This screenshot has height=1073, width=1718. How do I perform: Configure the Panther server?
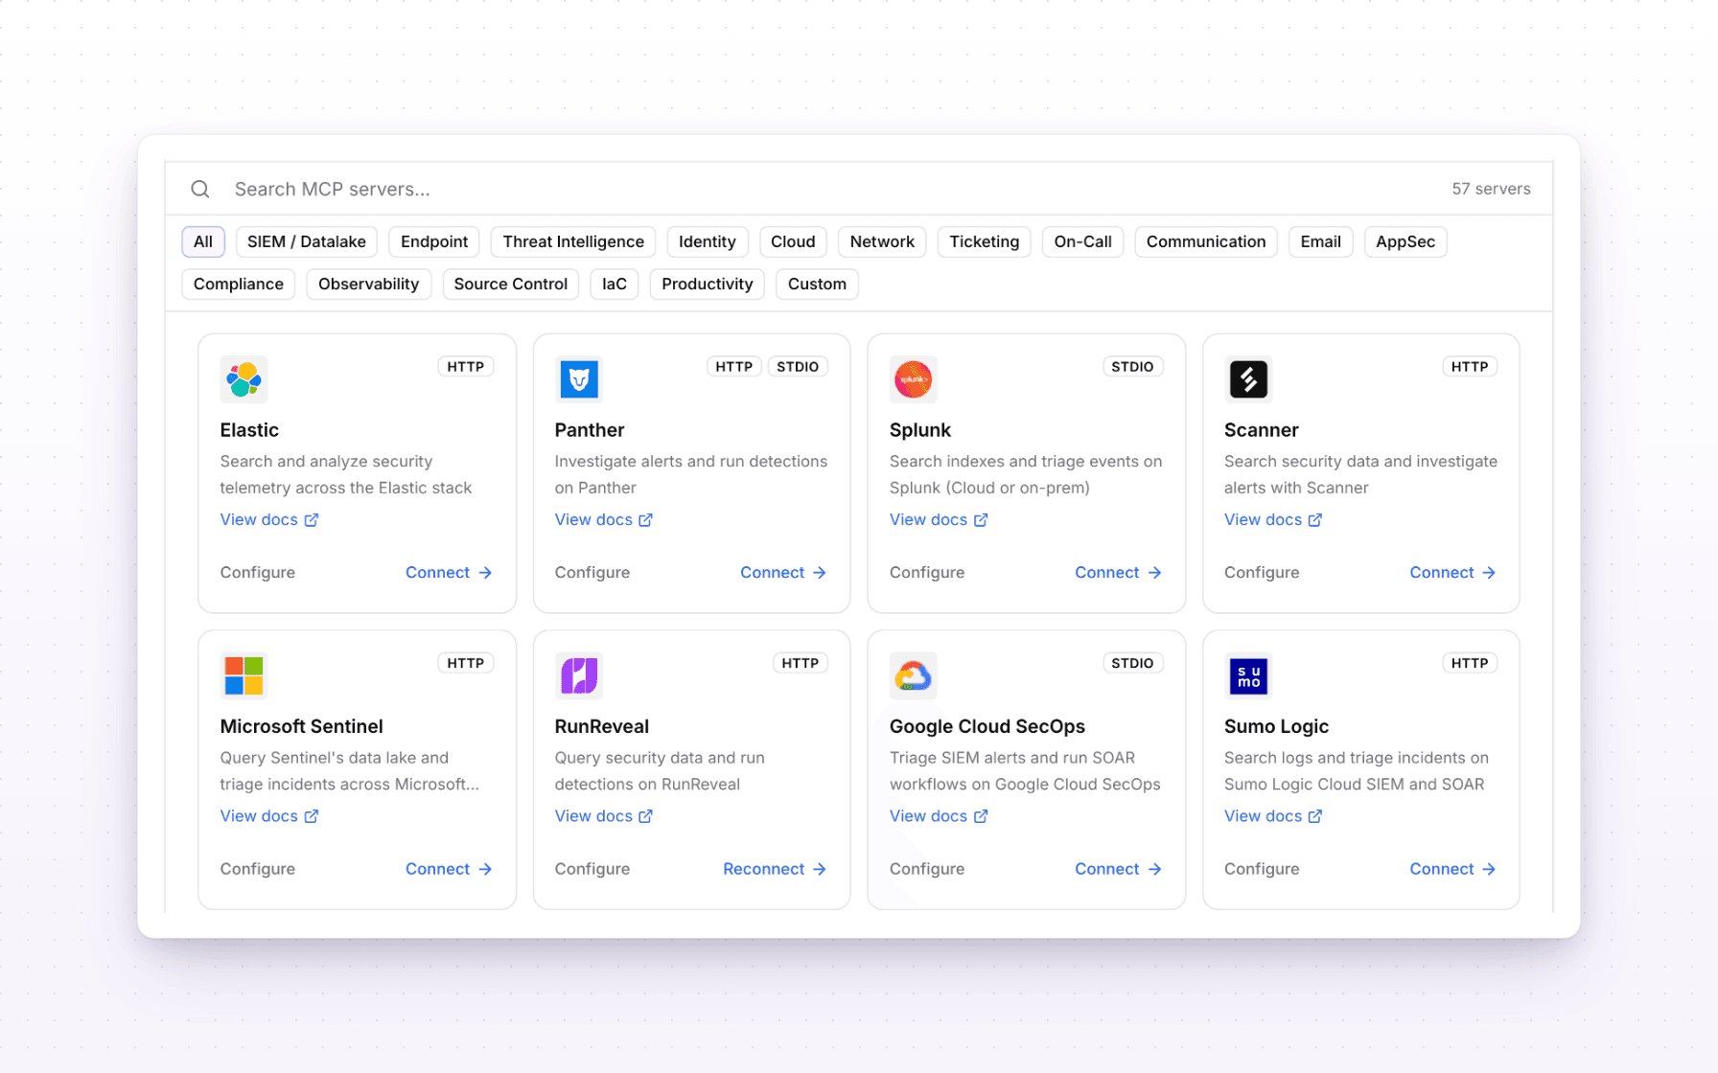[x=592, y=572]
